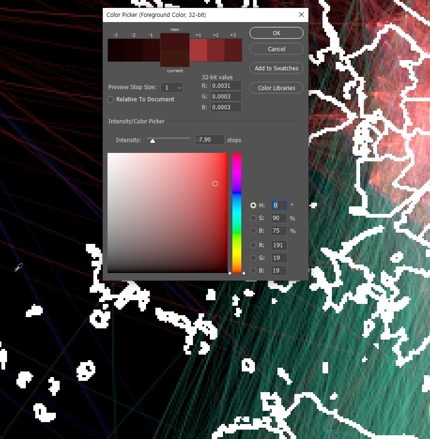Confirm the color with the OK button
This screenshot has height=439, width=430.
tap(276, 33)
